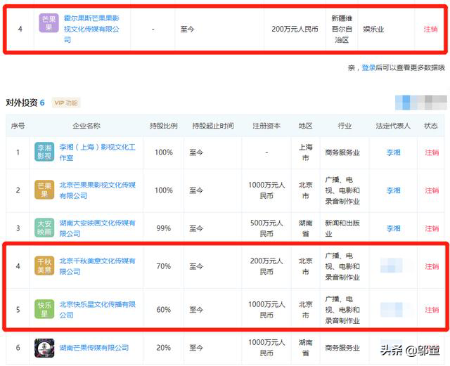Click legal representative 李湘 in row 1
Screen dimensions: 450x366
[393, 152]
